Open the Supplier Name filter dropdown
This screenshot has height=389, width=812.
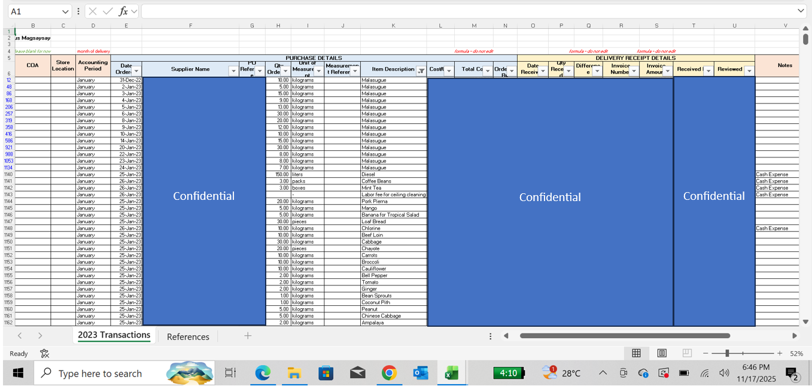(233, 71)
